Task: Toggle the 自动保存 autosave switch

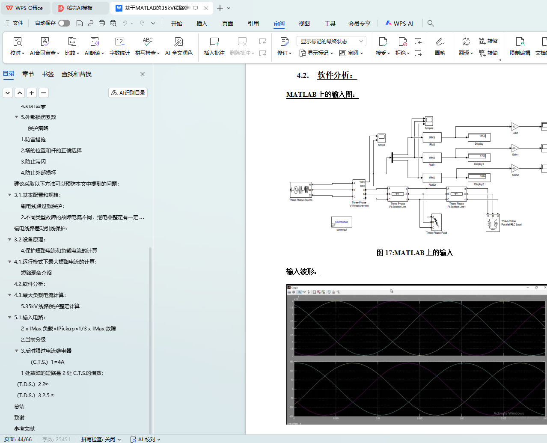Action: click(64, 23)
